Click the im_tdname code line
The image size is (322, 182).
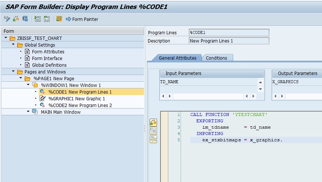point(236,127)
